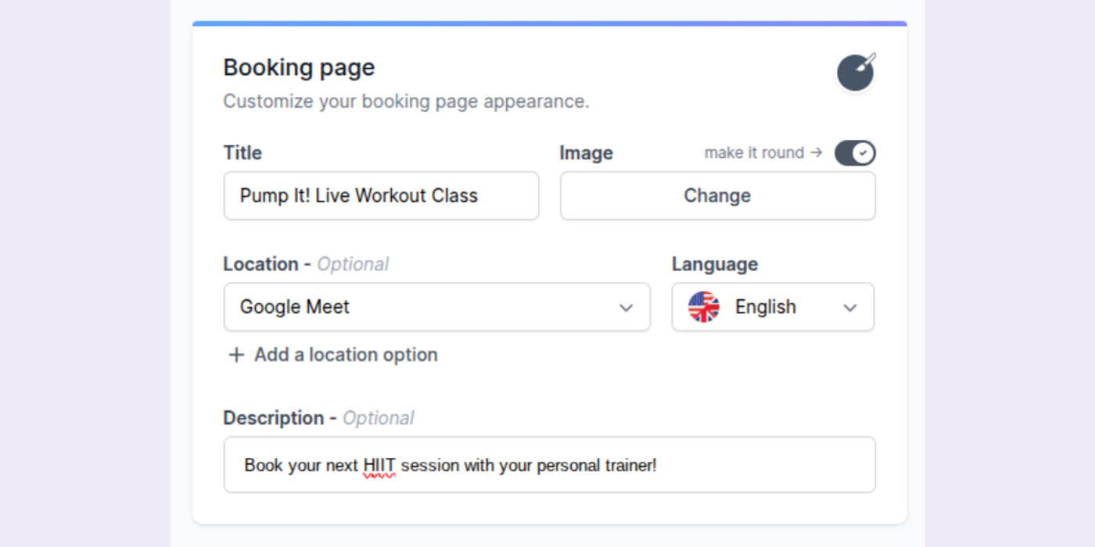
Task: Click the checkmark inside the toggle switch
Action: coord(863,153)
